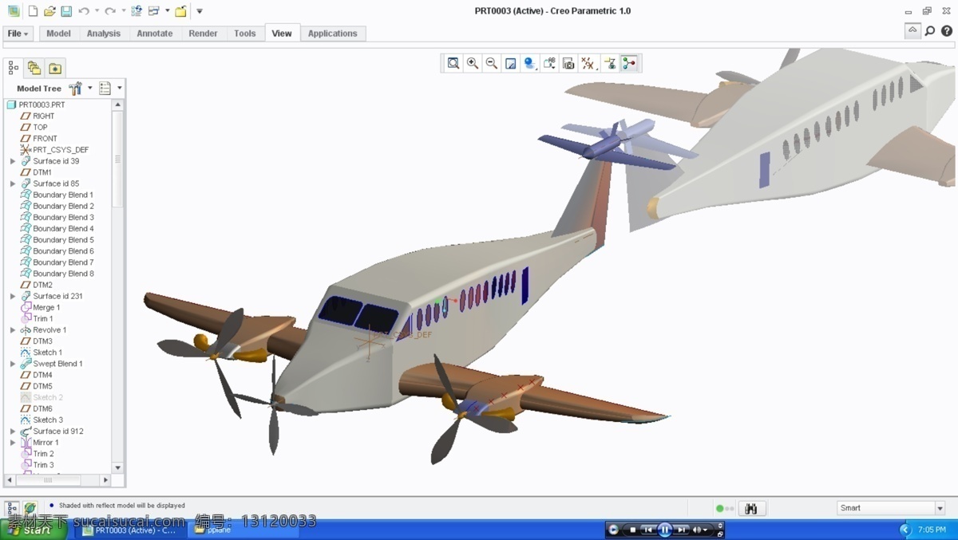The height and width of the screenshot is (540, 958).
Task: Open the File menu
Action: click(x=18, y=34)
